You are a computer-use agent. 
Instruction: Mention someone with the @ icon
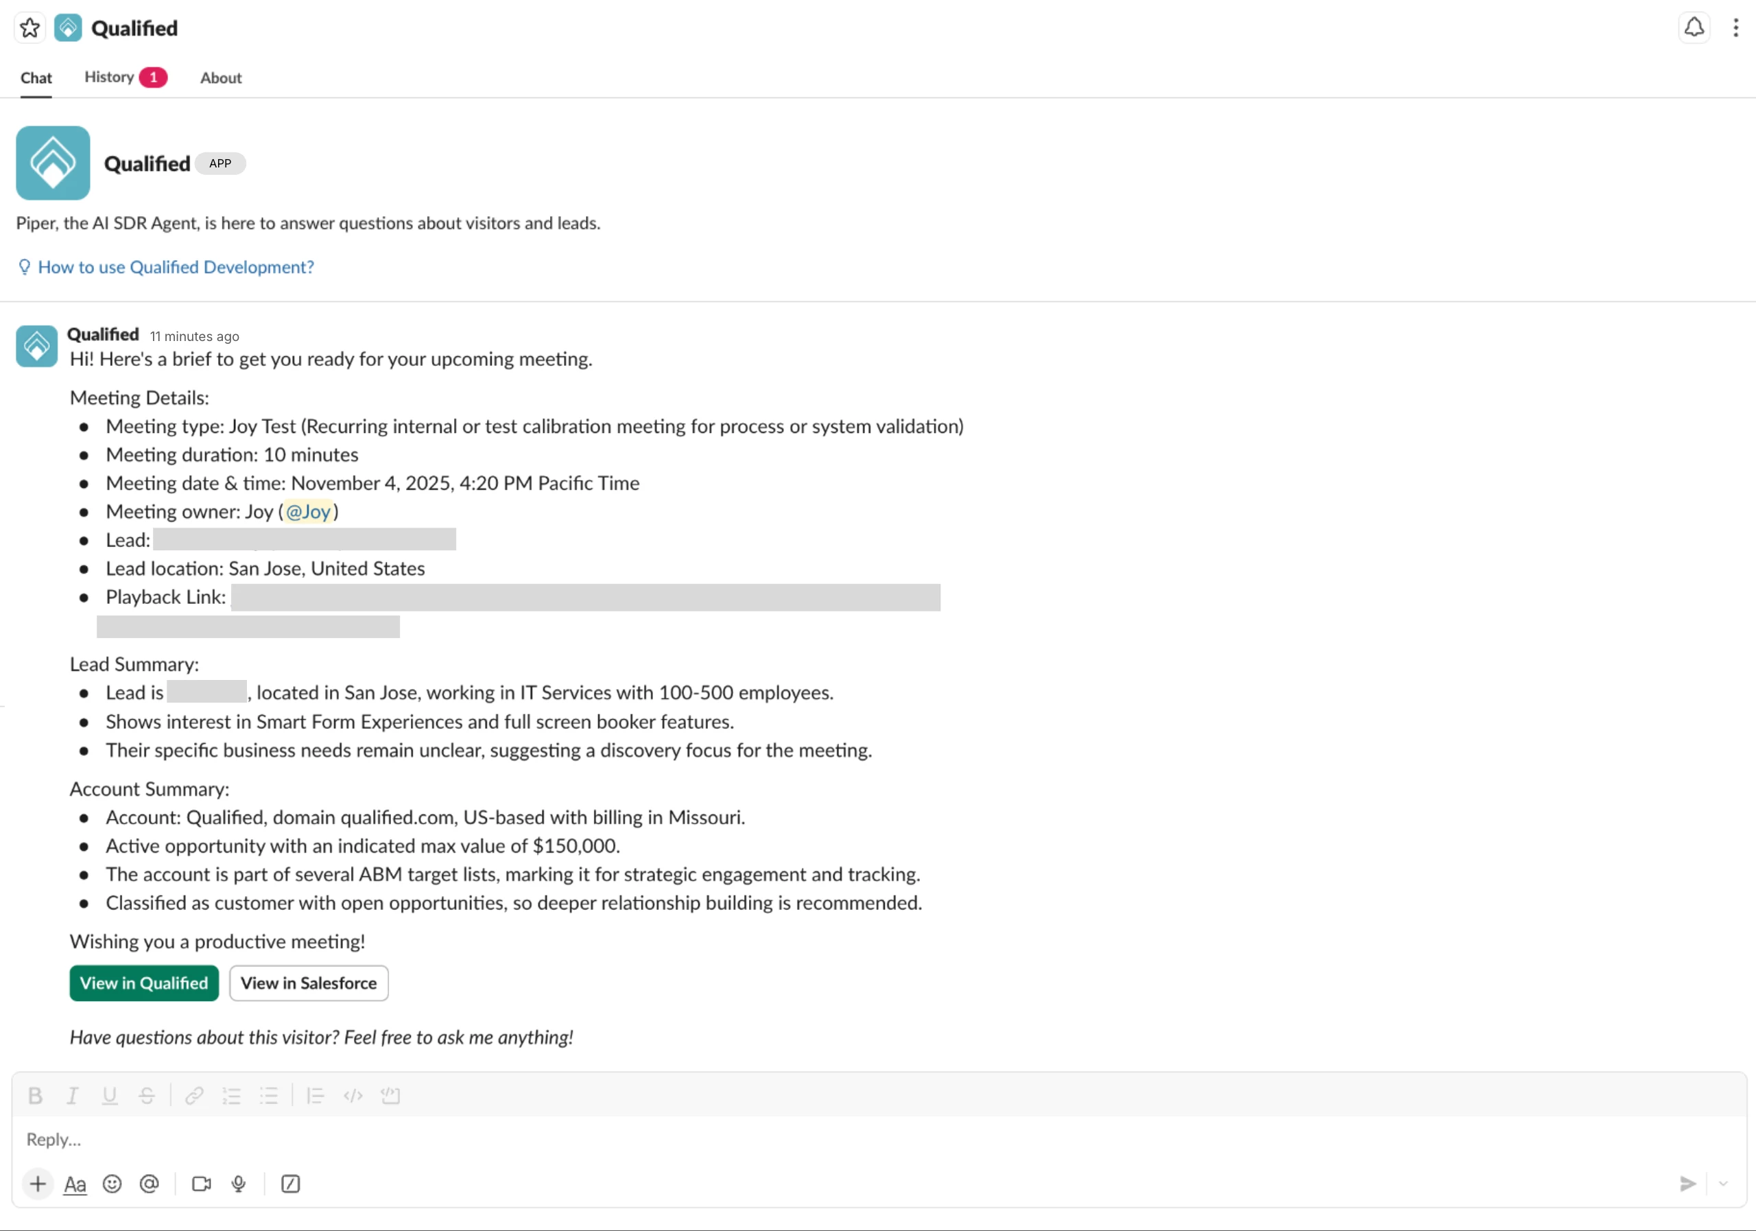[149, 1184]
